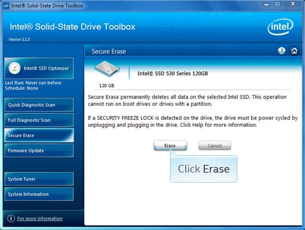The width and height of the screenshot is (305, 230).
Task: Click the Intel SSD Optimizer gauge icon
Action: pos(15,68)
